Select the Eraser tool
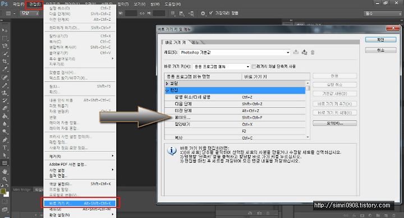The width and height of the screenshot is (404, 218). [x=4, y=108]
